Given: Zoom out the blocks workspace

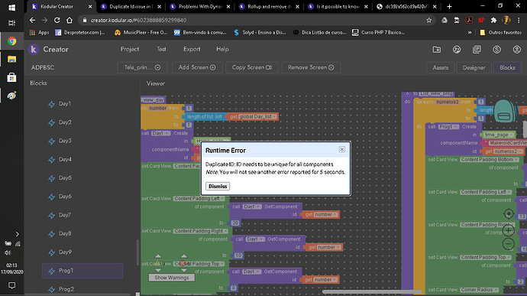Looking at the screenshot, I should [509, 243].
